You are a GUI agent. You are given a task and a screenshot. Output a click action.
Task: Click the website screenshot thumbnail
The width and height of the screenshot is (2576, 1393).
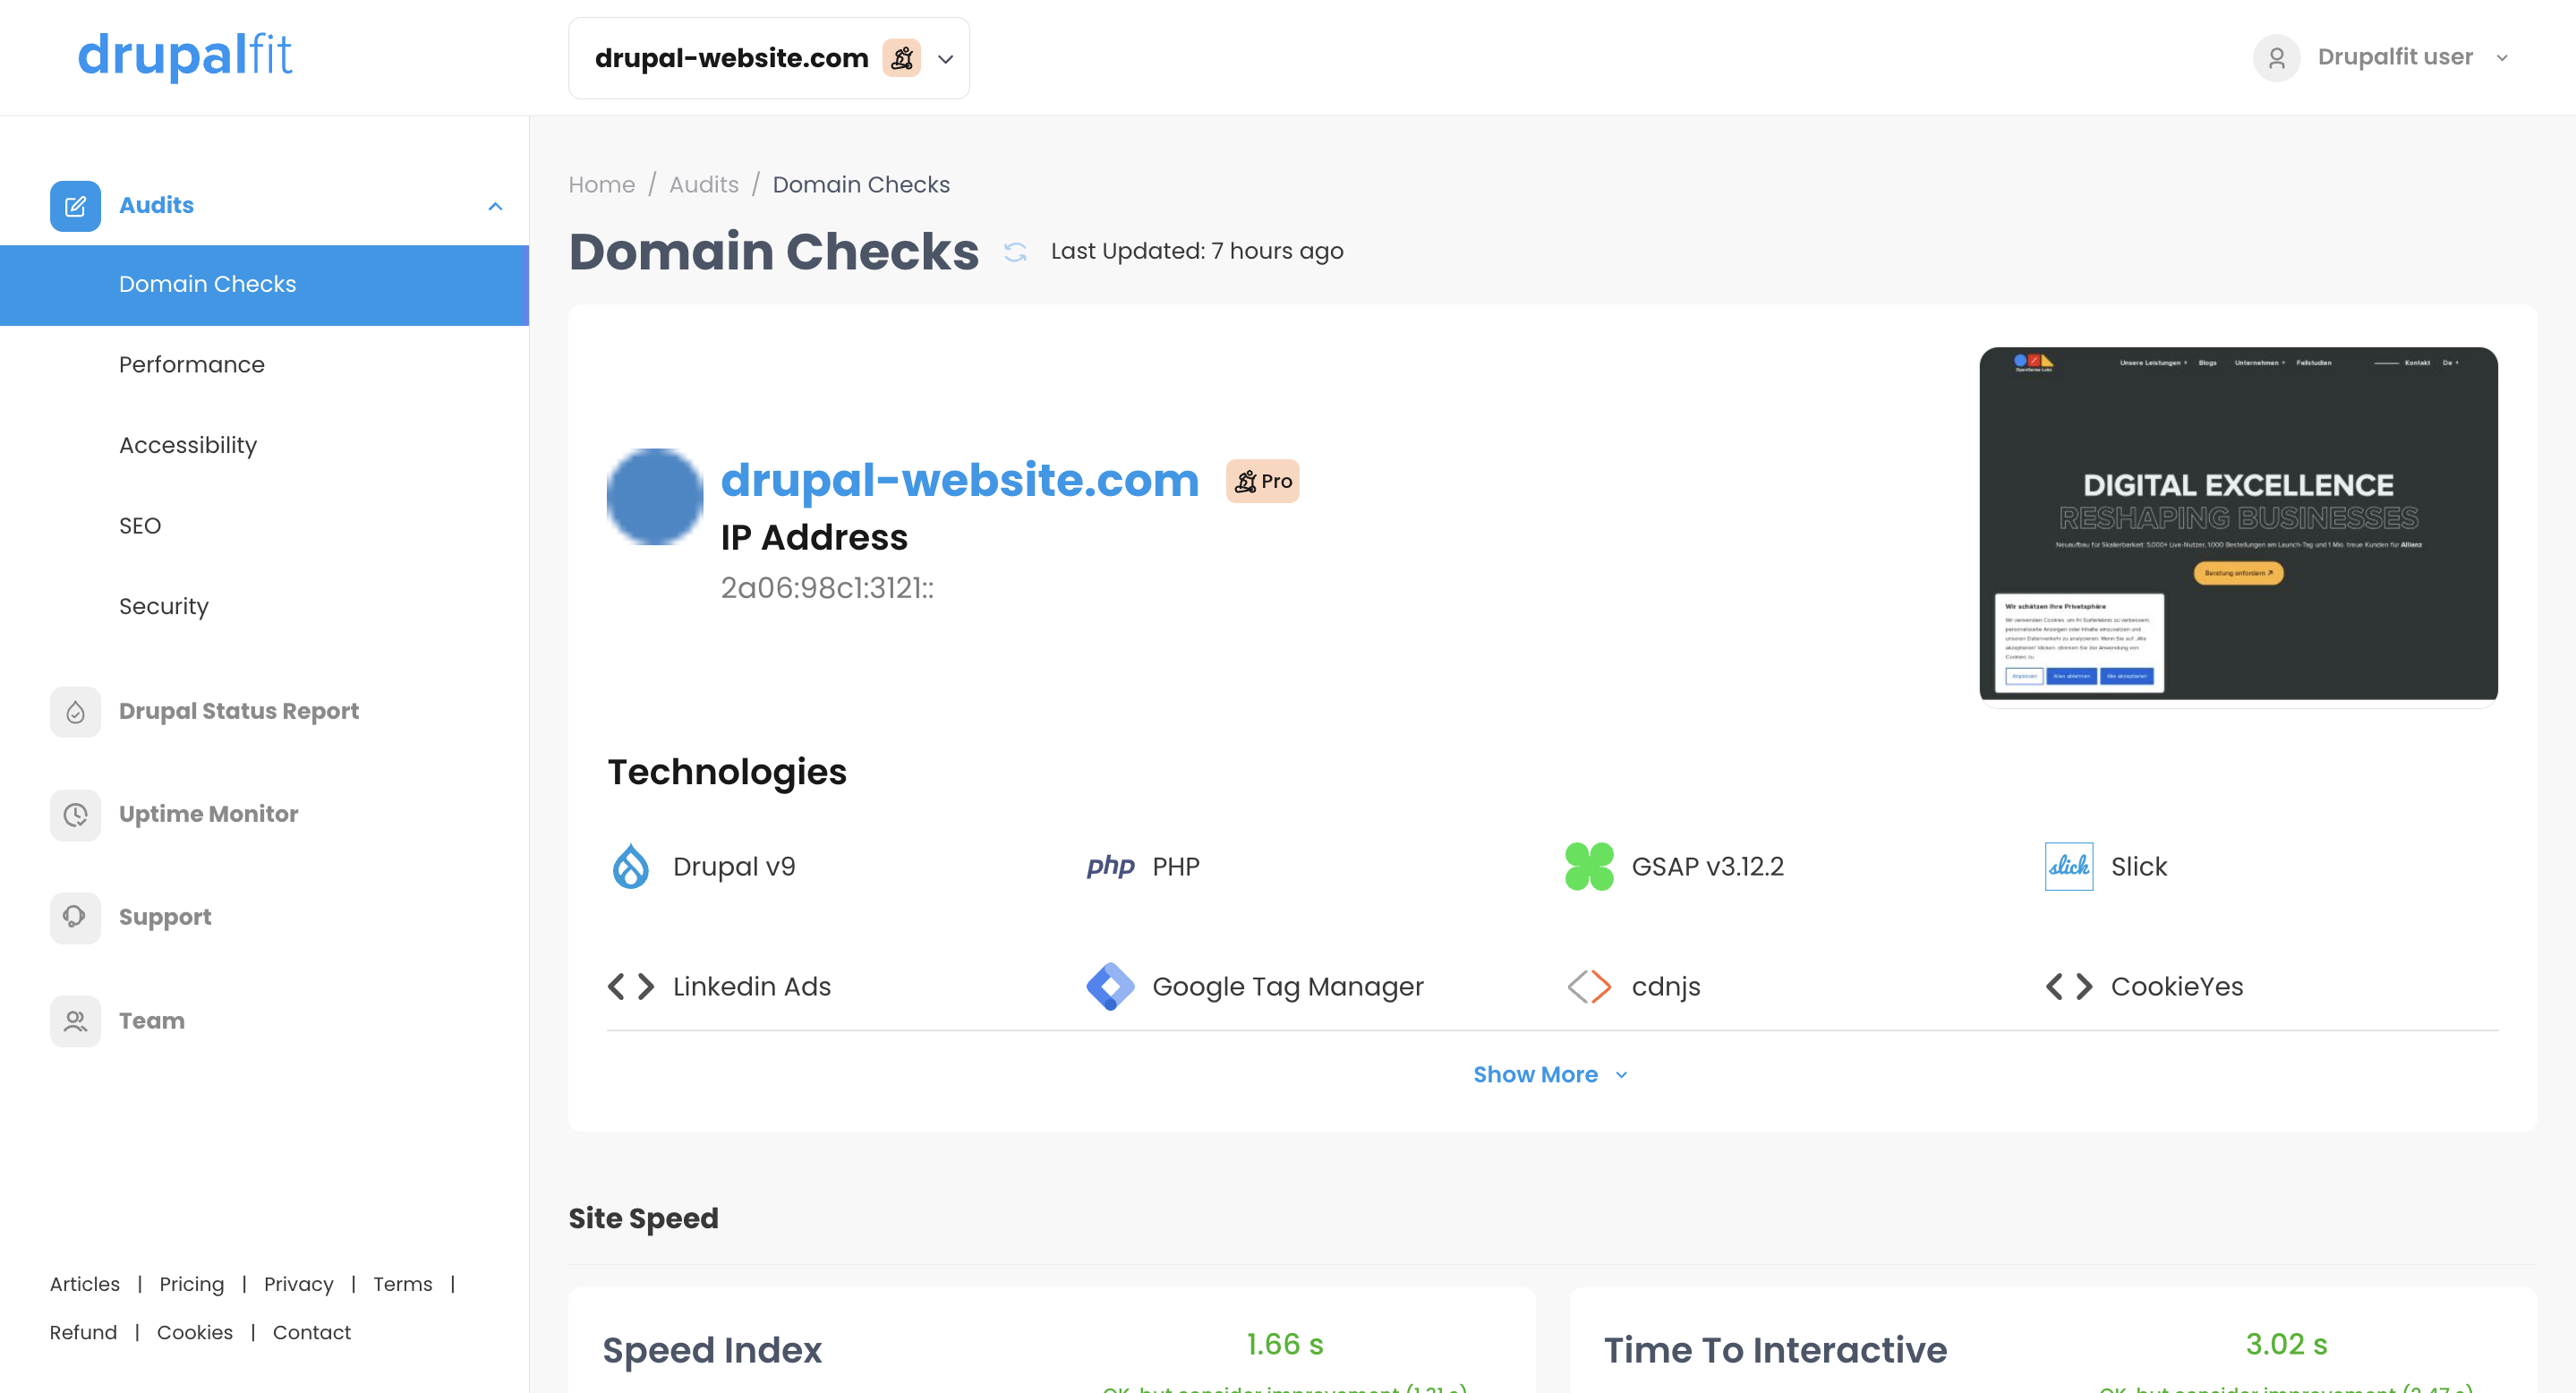[2238, 524]
